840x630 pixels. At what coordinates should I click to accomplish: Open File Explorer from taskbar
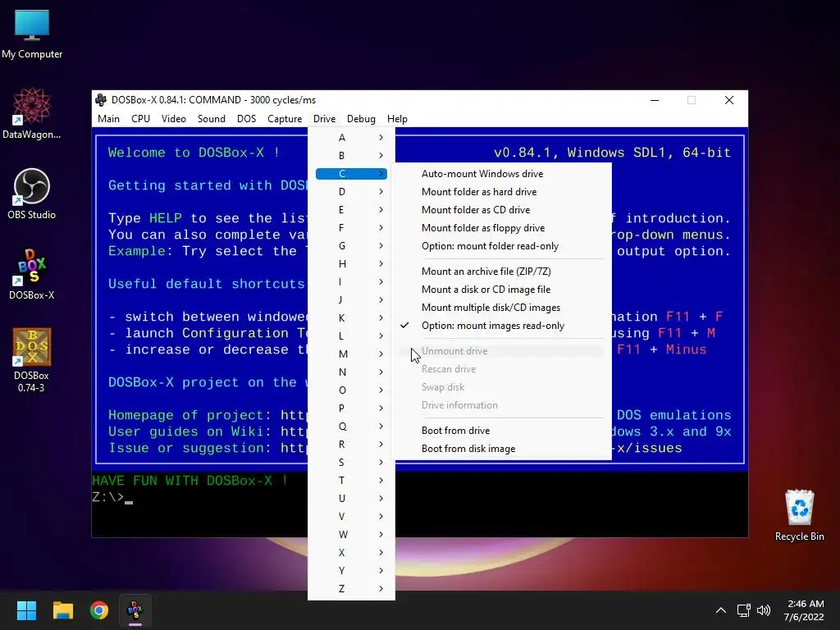pyautogui.click(x=62, y=610)
